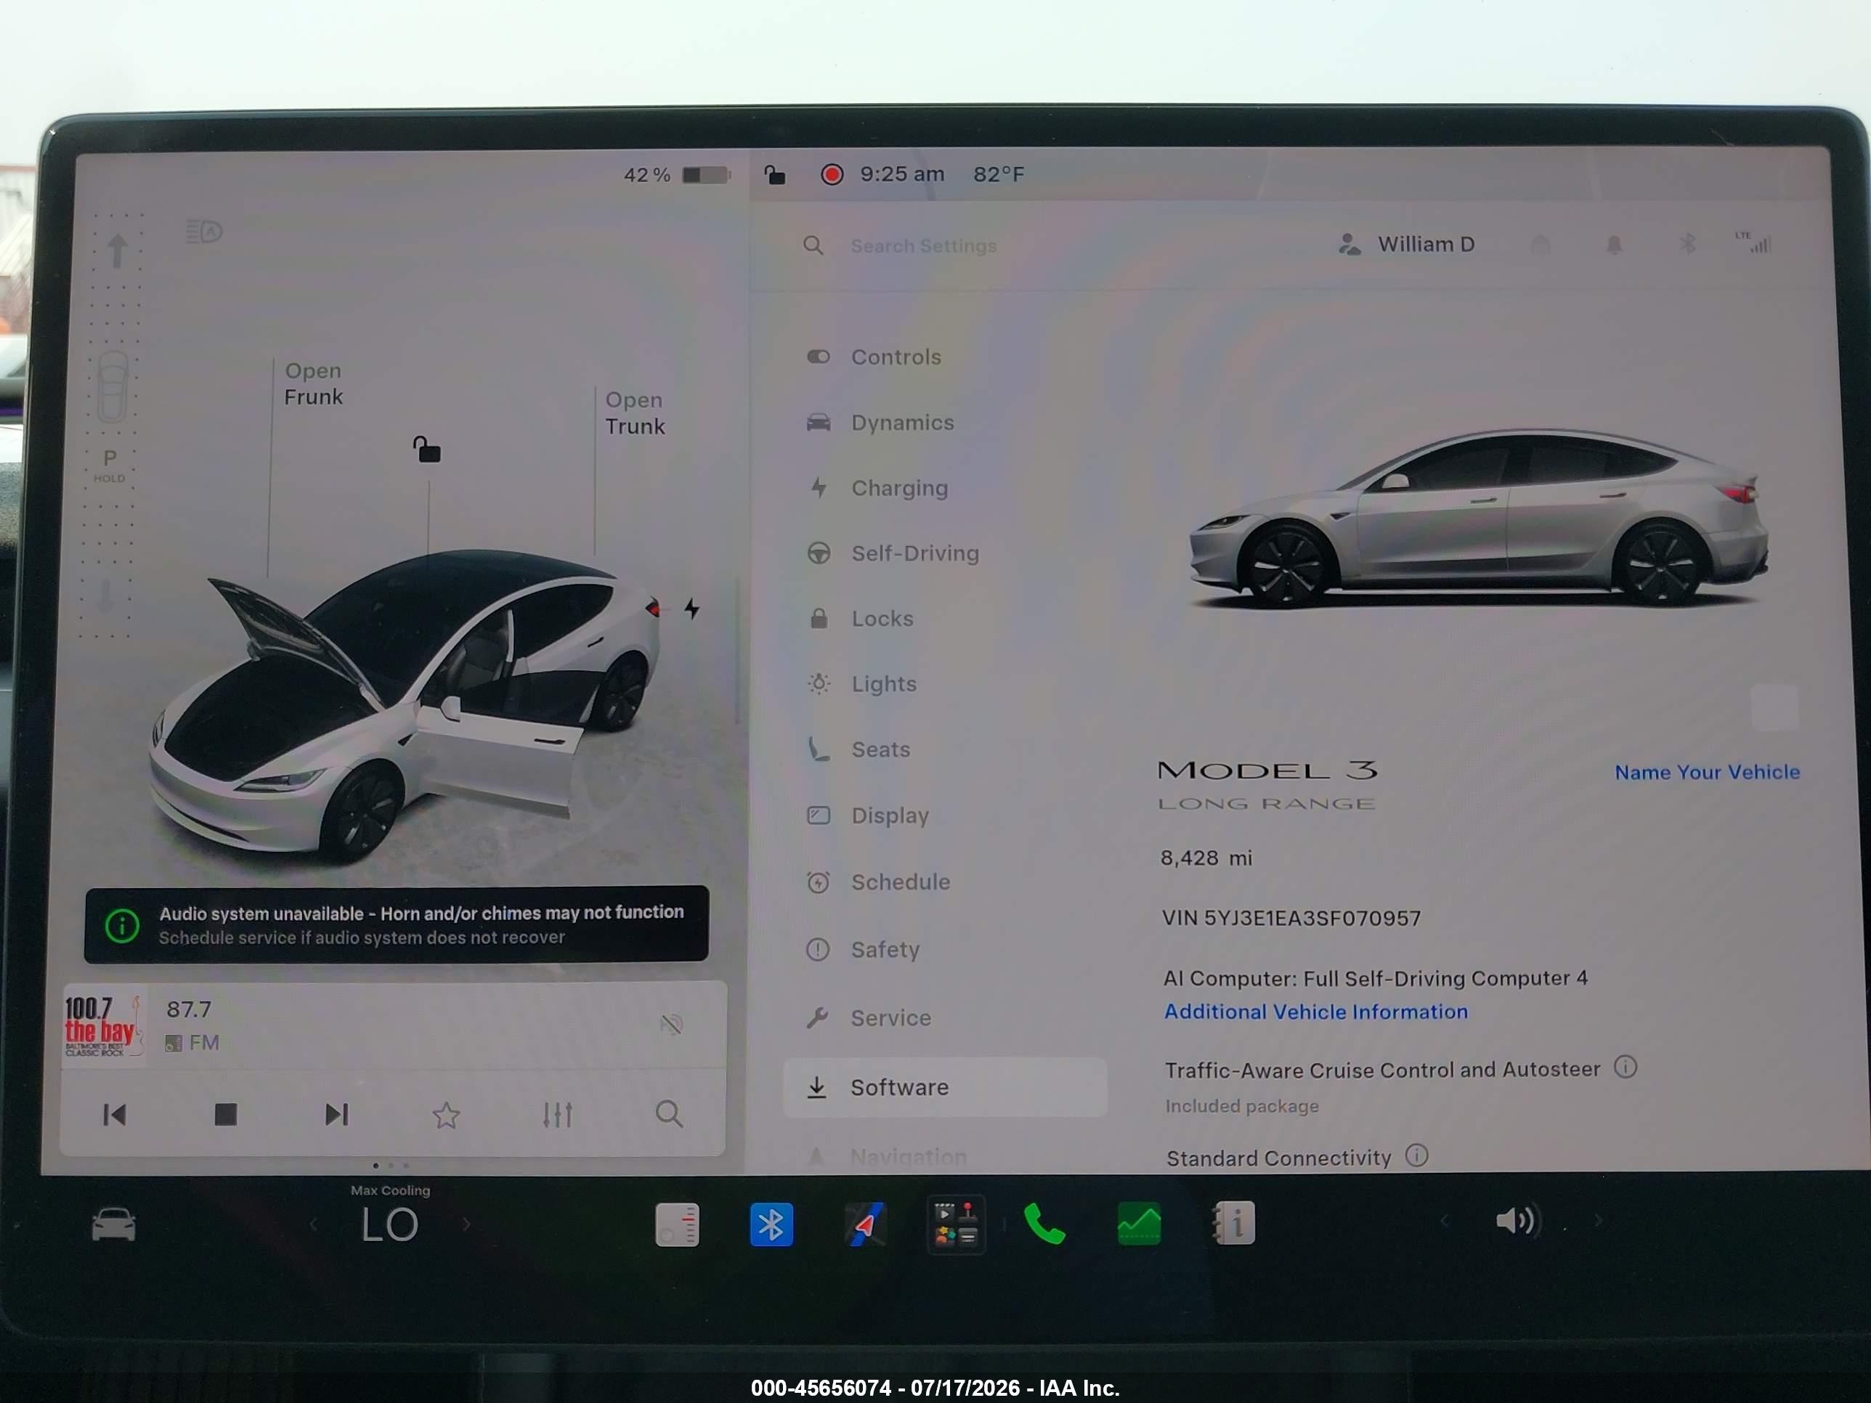Open the green Energy graph app

pos(1138,1224)
